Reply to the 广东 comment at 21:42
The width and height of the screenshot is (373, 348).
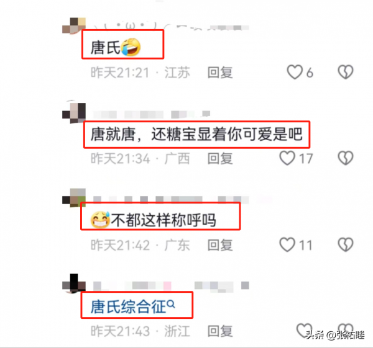click(x=220, y=245)
